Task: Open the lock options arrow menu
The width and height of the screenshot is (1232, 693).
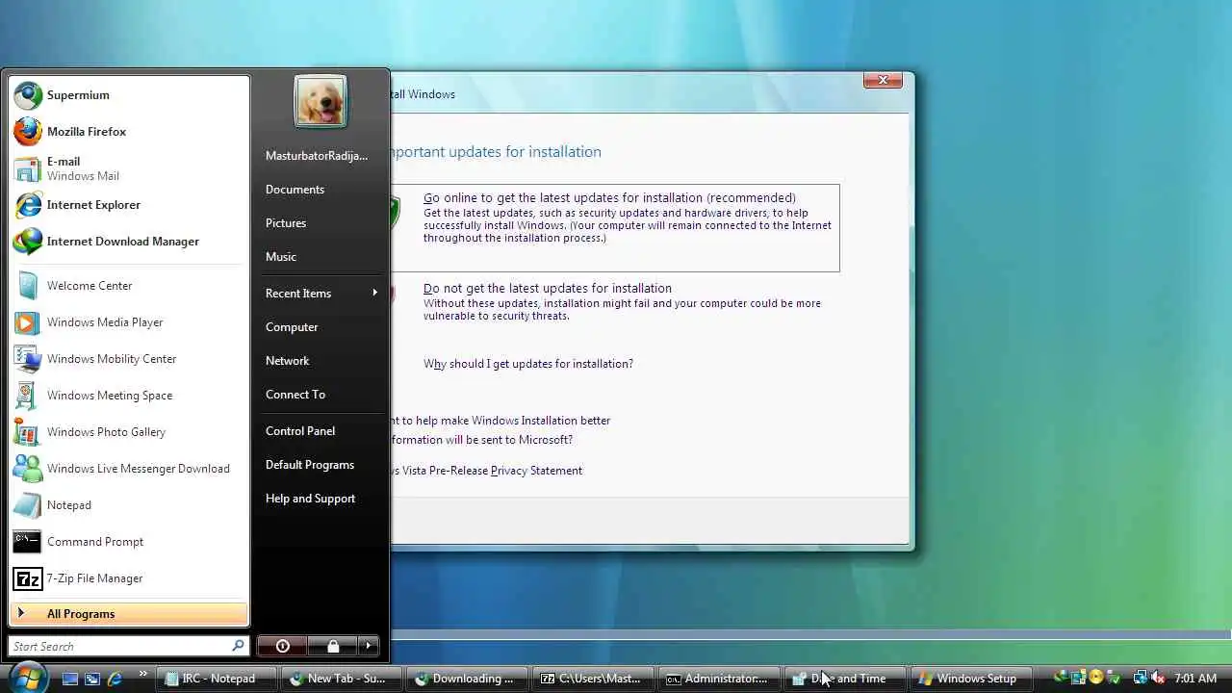Action: 368,646
